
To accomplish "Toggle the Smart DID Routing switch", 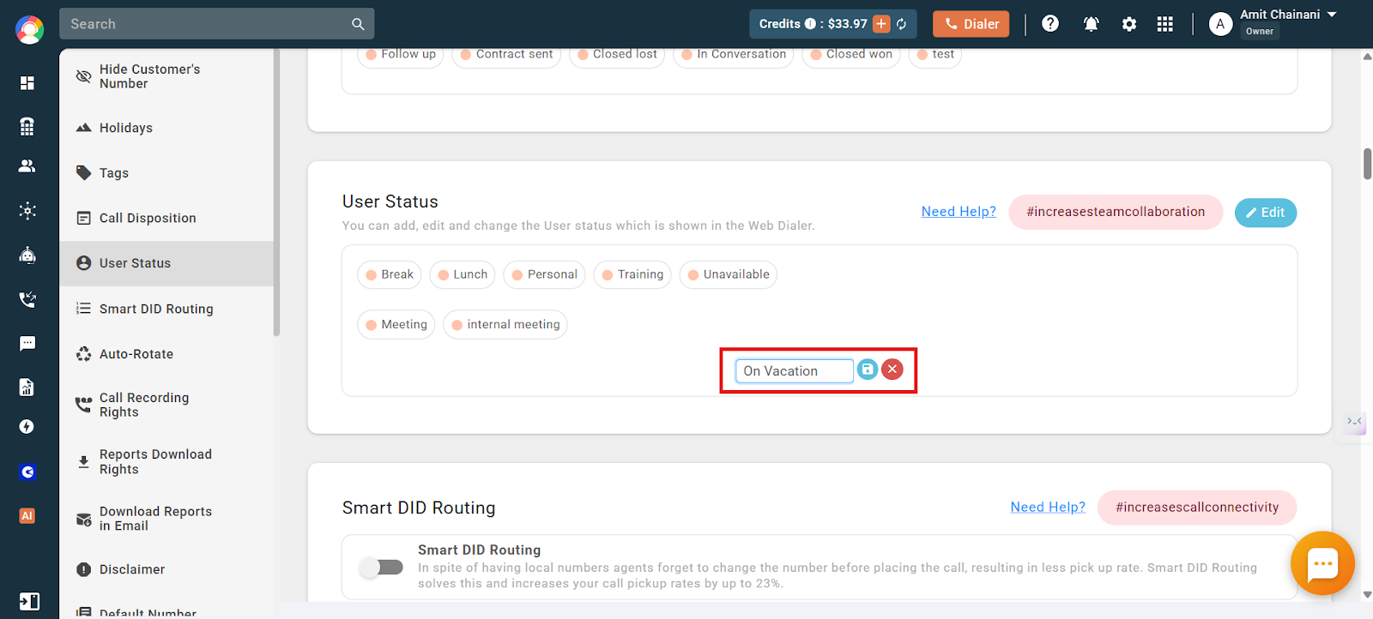I will [x=382, y=567].
